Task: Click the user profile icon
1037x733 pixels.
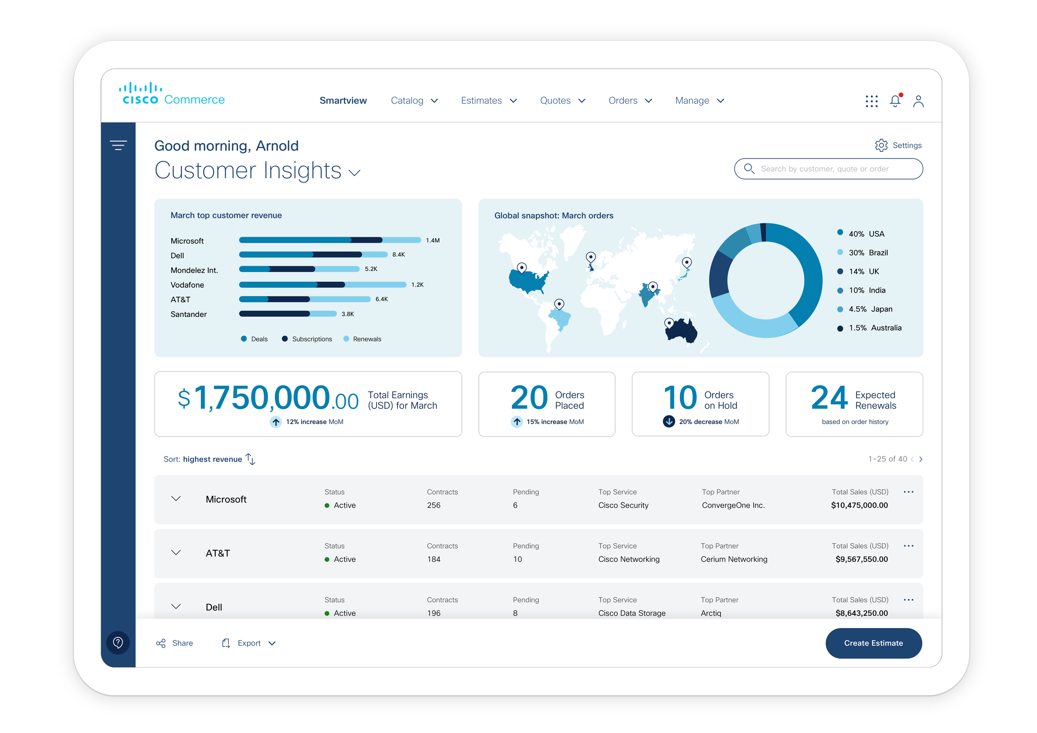Action: (x=918, y=101)
